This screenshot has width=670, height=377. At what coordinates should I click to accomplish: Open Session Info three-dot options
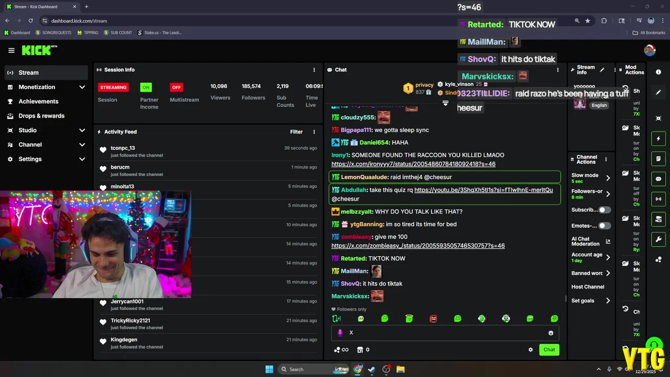(x=314, y=70)
